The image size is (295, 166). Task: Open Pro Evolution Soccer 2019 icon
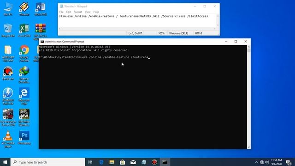point(8,118)
